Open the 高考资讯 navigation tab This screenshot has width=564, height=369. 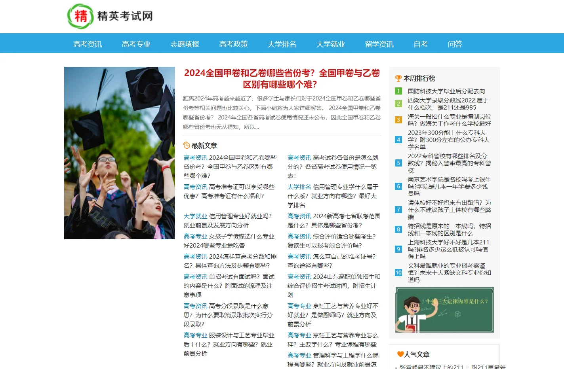pyautogui.click(x=88, y=44)
